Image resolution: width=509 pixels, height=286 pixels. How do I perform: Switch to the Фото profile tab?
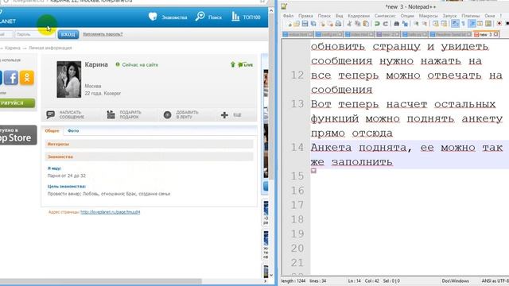[73, 130]
